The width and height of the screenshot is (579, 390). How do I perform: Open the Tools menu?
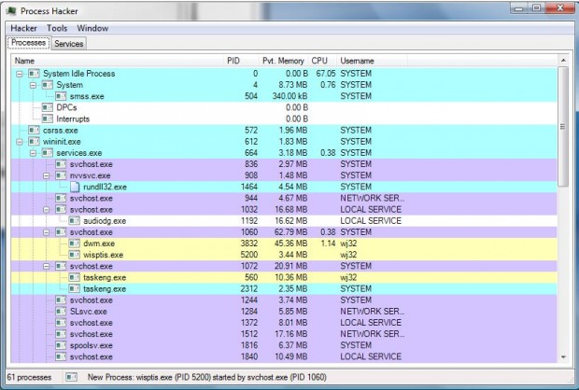(57, 28)
